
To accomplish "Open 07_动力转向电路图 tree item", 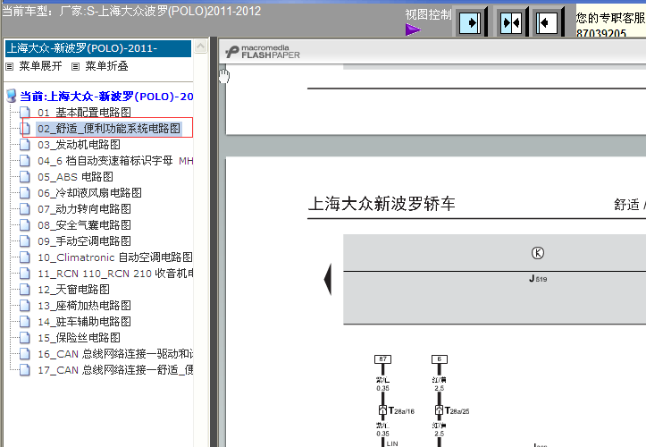I will 85,208.
